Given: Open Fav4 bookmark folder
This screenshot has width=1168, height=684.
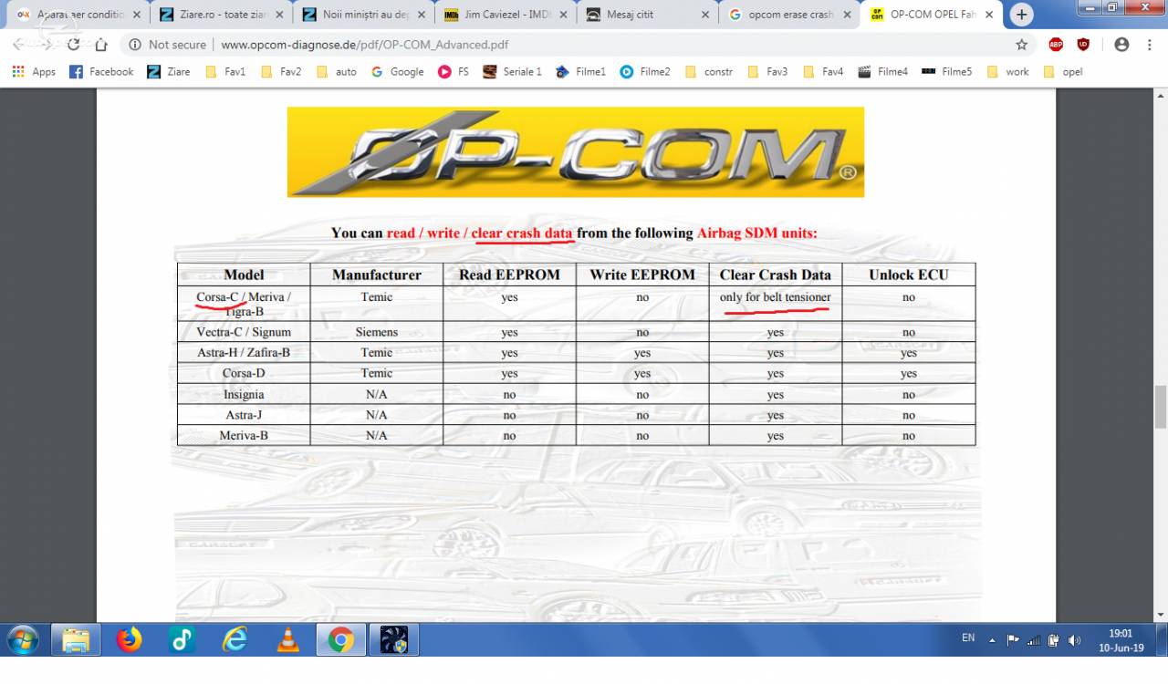Looking at the screenshot, I should [823, 72].
